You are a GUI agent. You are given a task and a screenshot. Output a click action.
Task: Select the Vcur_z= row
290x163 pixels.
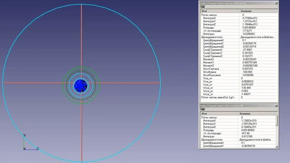239,85
